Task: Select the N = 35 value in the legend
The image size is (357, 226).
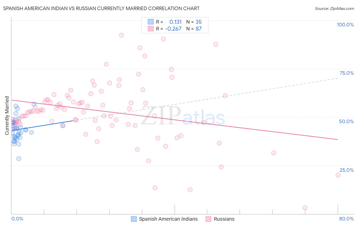Action: 194,22
